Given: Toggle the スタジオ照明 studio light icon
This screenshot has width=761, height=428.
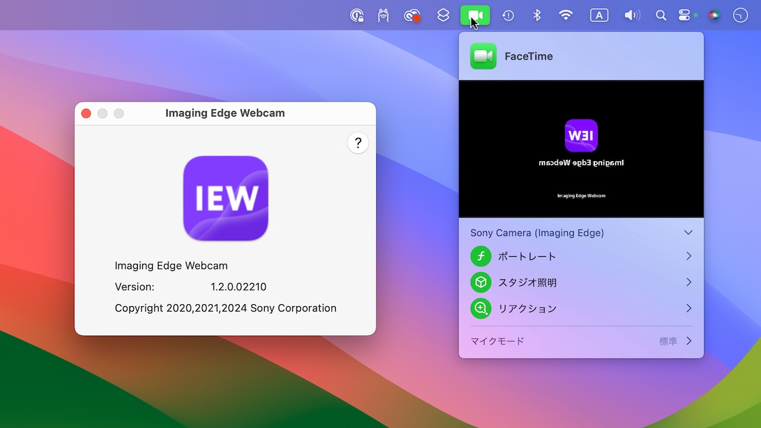Looking at the screenshot, I should pos(481,282).
